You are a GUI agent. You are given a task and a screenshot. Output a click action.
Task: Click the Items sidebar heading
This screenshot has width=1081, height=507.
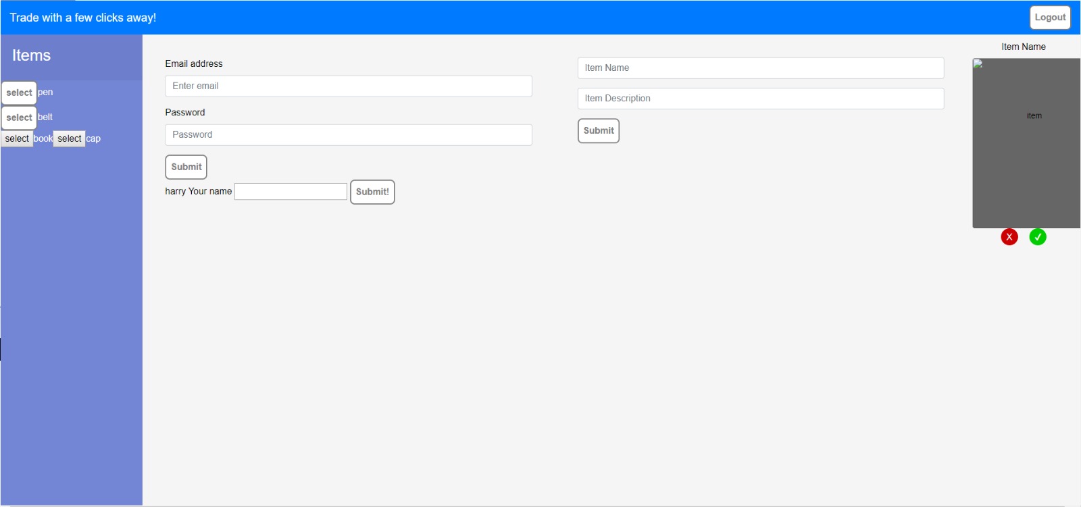pyautogui.click(x=31, y=55)
